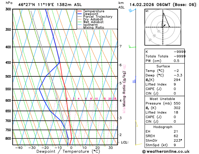The width and height of the screenshot is (199, 154).
Task: Click the 'K' index value -9999
Action: [x=179, y=52]
